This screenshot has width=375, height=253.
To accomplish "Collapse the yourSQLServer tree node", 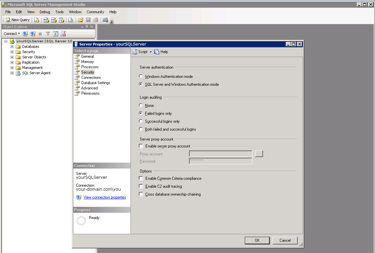I will coord(6,41).
